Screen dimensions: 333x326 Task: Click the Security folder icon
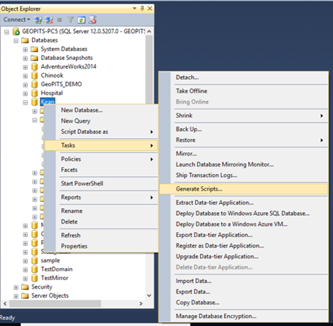click(25, 287)
